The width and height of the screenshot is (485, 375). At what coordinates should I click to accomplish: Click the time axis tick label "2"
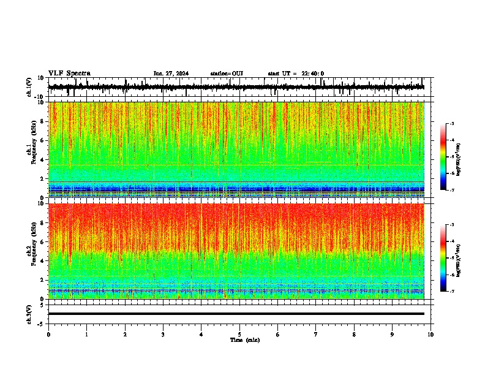pyautogui.click(x=125, y=335)
